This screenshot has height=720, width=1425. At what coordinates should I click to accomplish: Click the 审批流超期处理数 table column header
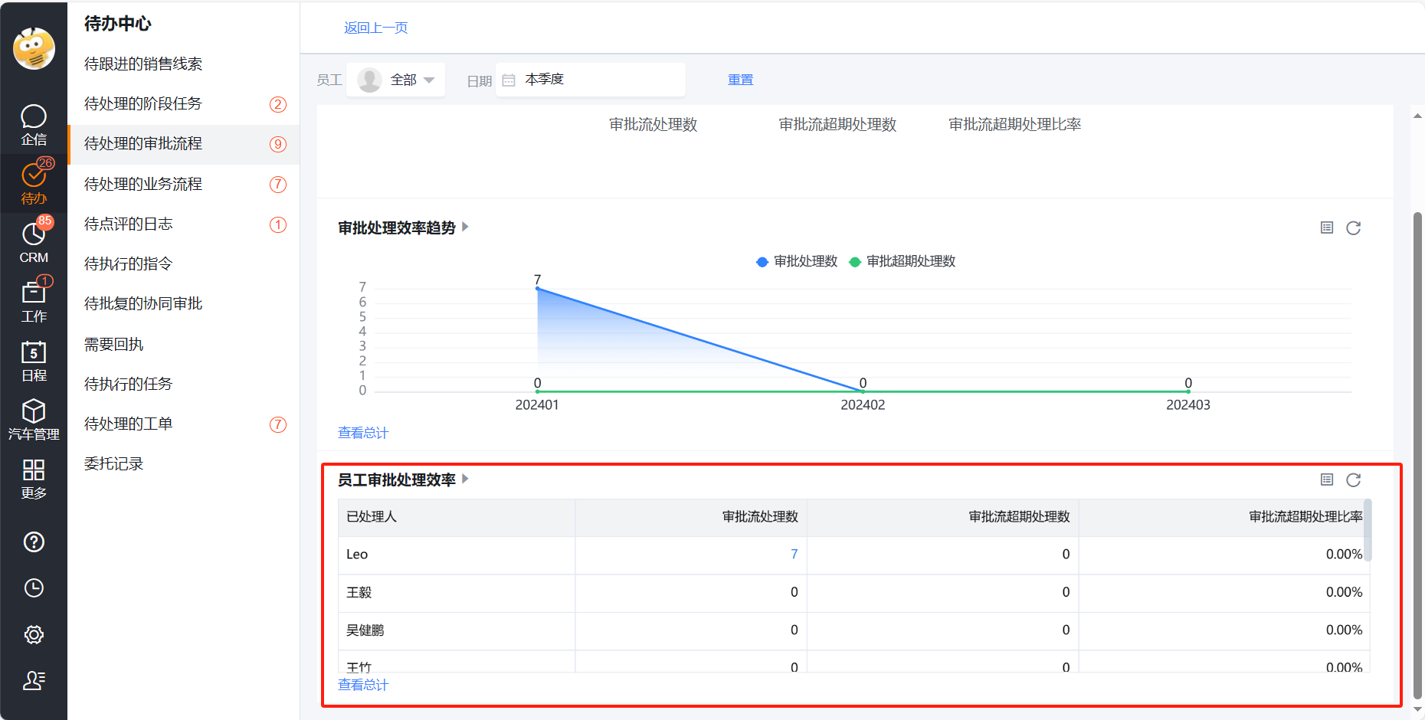point(942,517)
